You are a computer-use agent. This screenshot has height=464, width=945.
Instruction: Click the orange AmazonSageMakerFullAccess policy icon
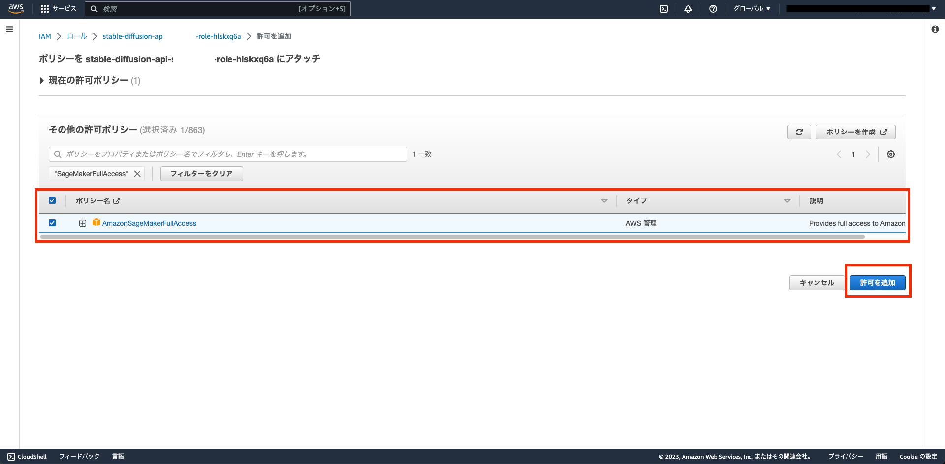click(96, 223)
